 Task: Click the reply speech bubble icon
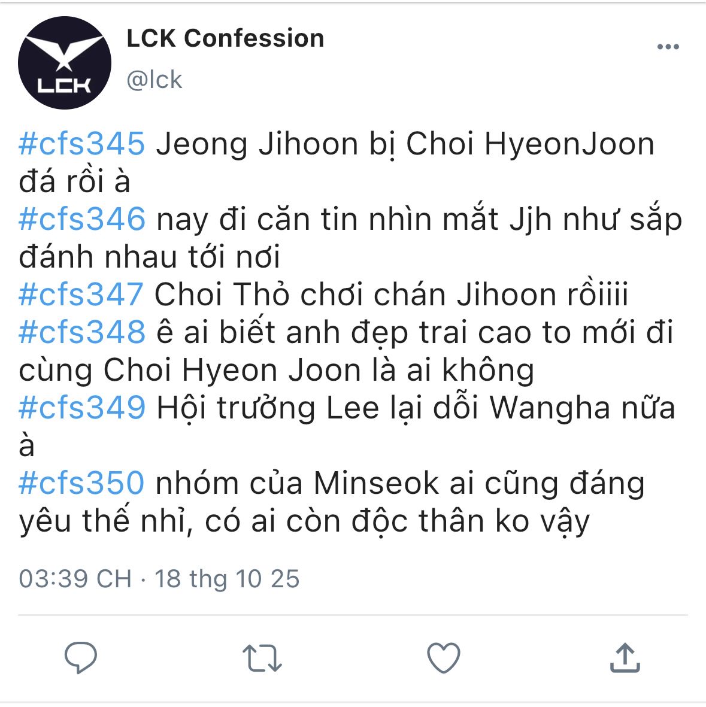coord(81,657)
